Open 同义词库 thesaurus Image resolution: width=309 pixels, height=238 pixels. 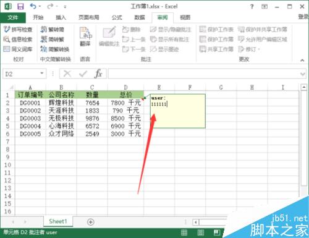[x=18, y=49]
